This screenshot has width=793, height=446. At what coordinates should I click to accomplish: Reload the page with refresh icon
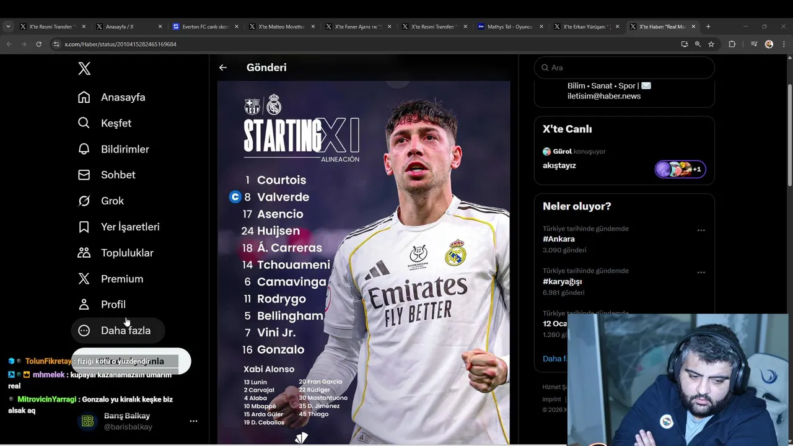pyautogui.click(x=38, y=44)
